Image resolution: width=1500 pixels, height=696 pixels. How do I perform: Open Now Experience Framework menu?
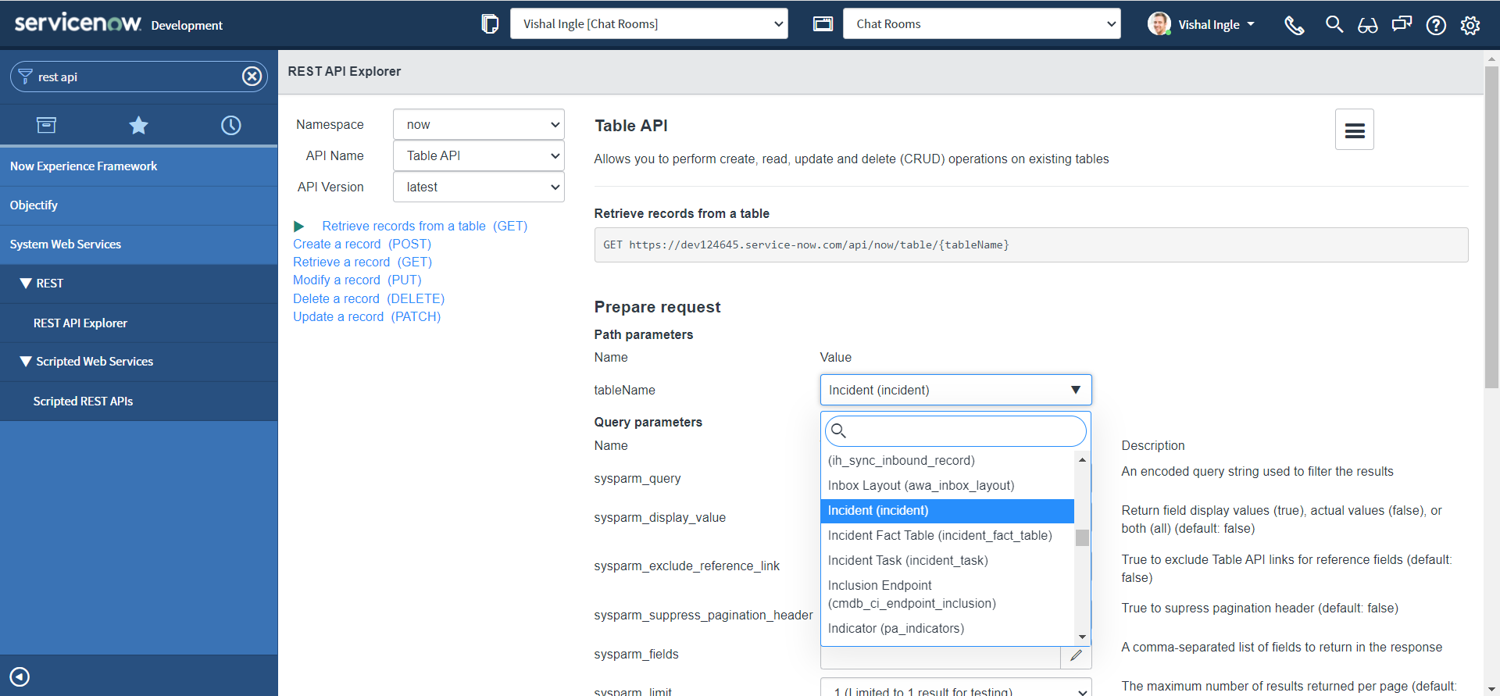coord(139,166)
